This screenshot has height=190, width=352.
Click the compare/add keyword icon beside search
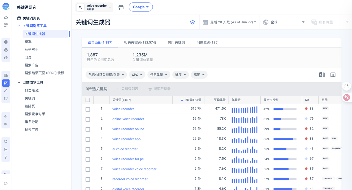tap(121, 7)
